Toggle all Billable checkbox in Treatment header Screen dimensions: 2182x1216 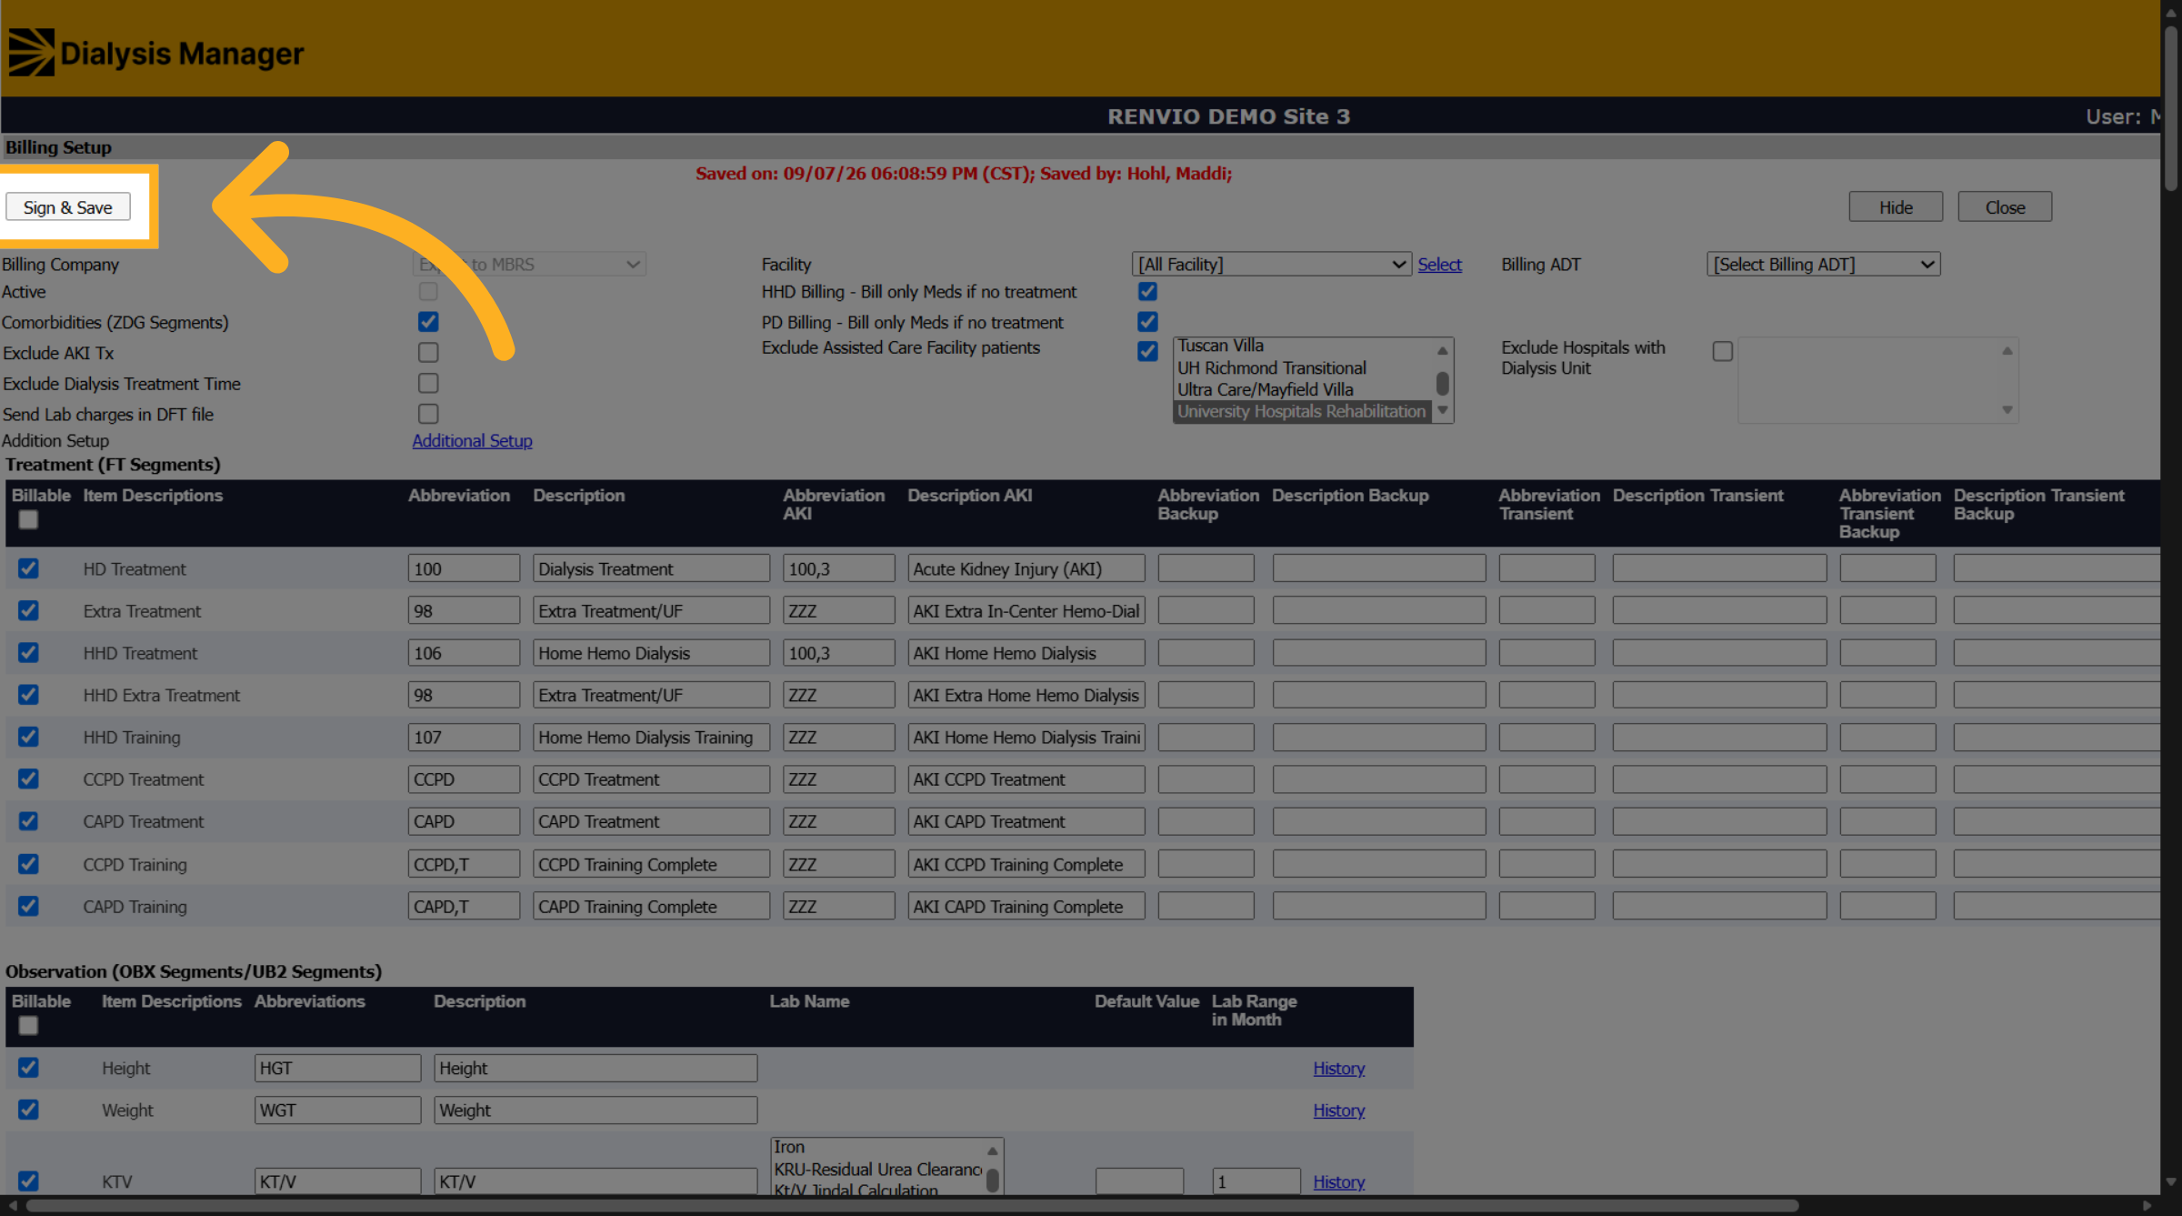(x=28, y=519)
